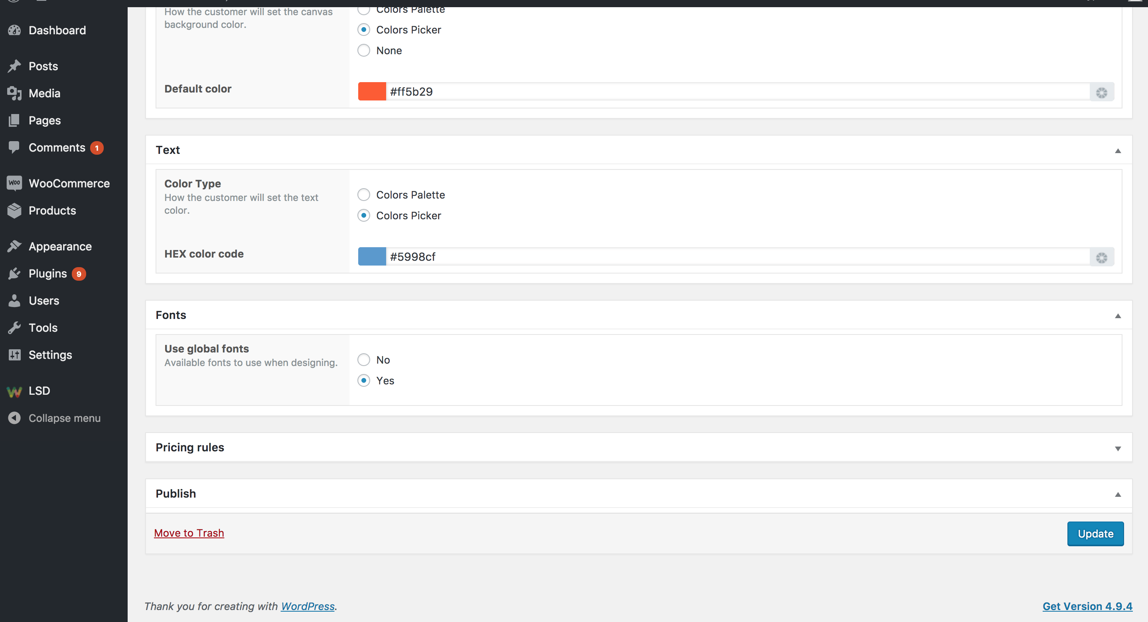This screenshot has height=622, width=1148.
Task: Click the Media library icon
Action: point(14,93)
